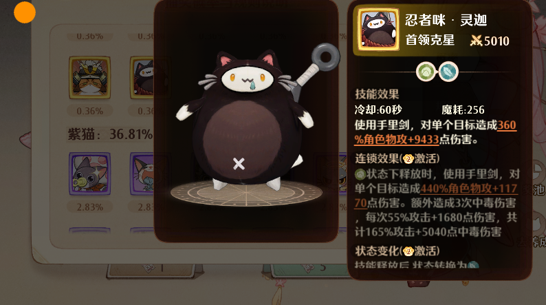This screenshot has width=546, height=305.
Task: Tap the green leaf state icon
Action: pyautogui.click(x=426, y=72)
